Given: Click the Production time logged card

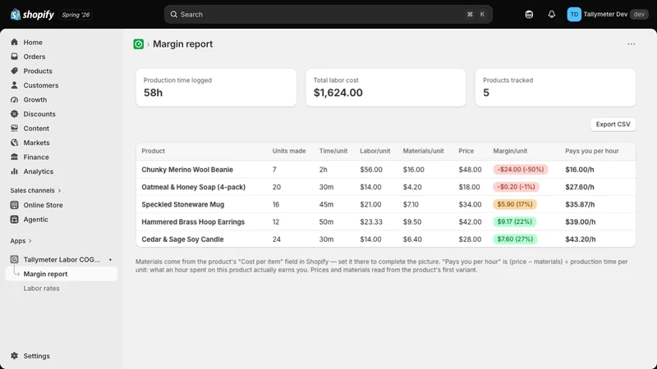Looking at the screenshot, I should pos(216,88).
